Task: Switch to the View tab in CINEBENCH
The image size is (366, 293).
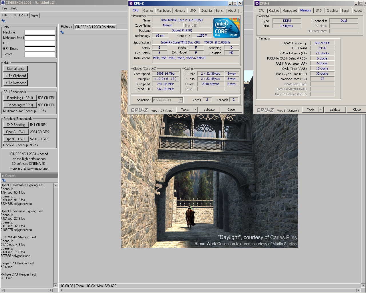Action: 35,15
